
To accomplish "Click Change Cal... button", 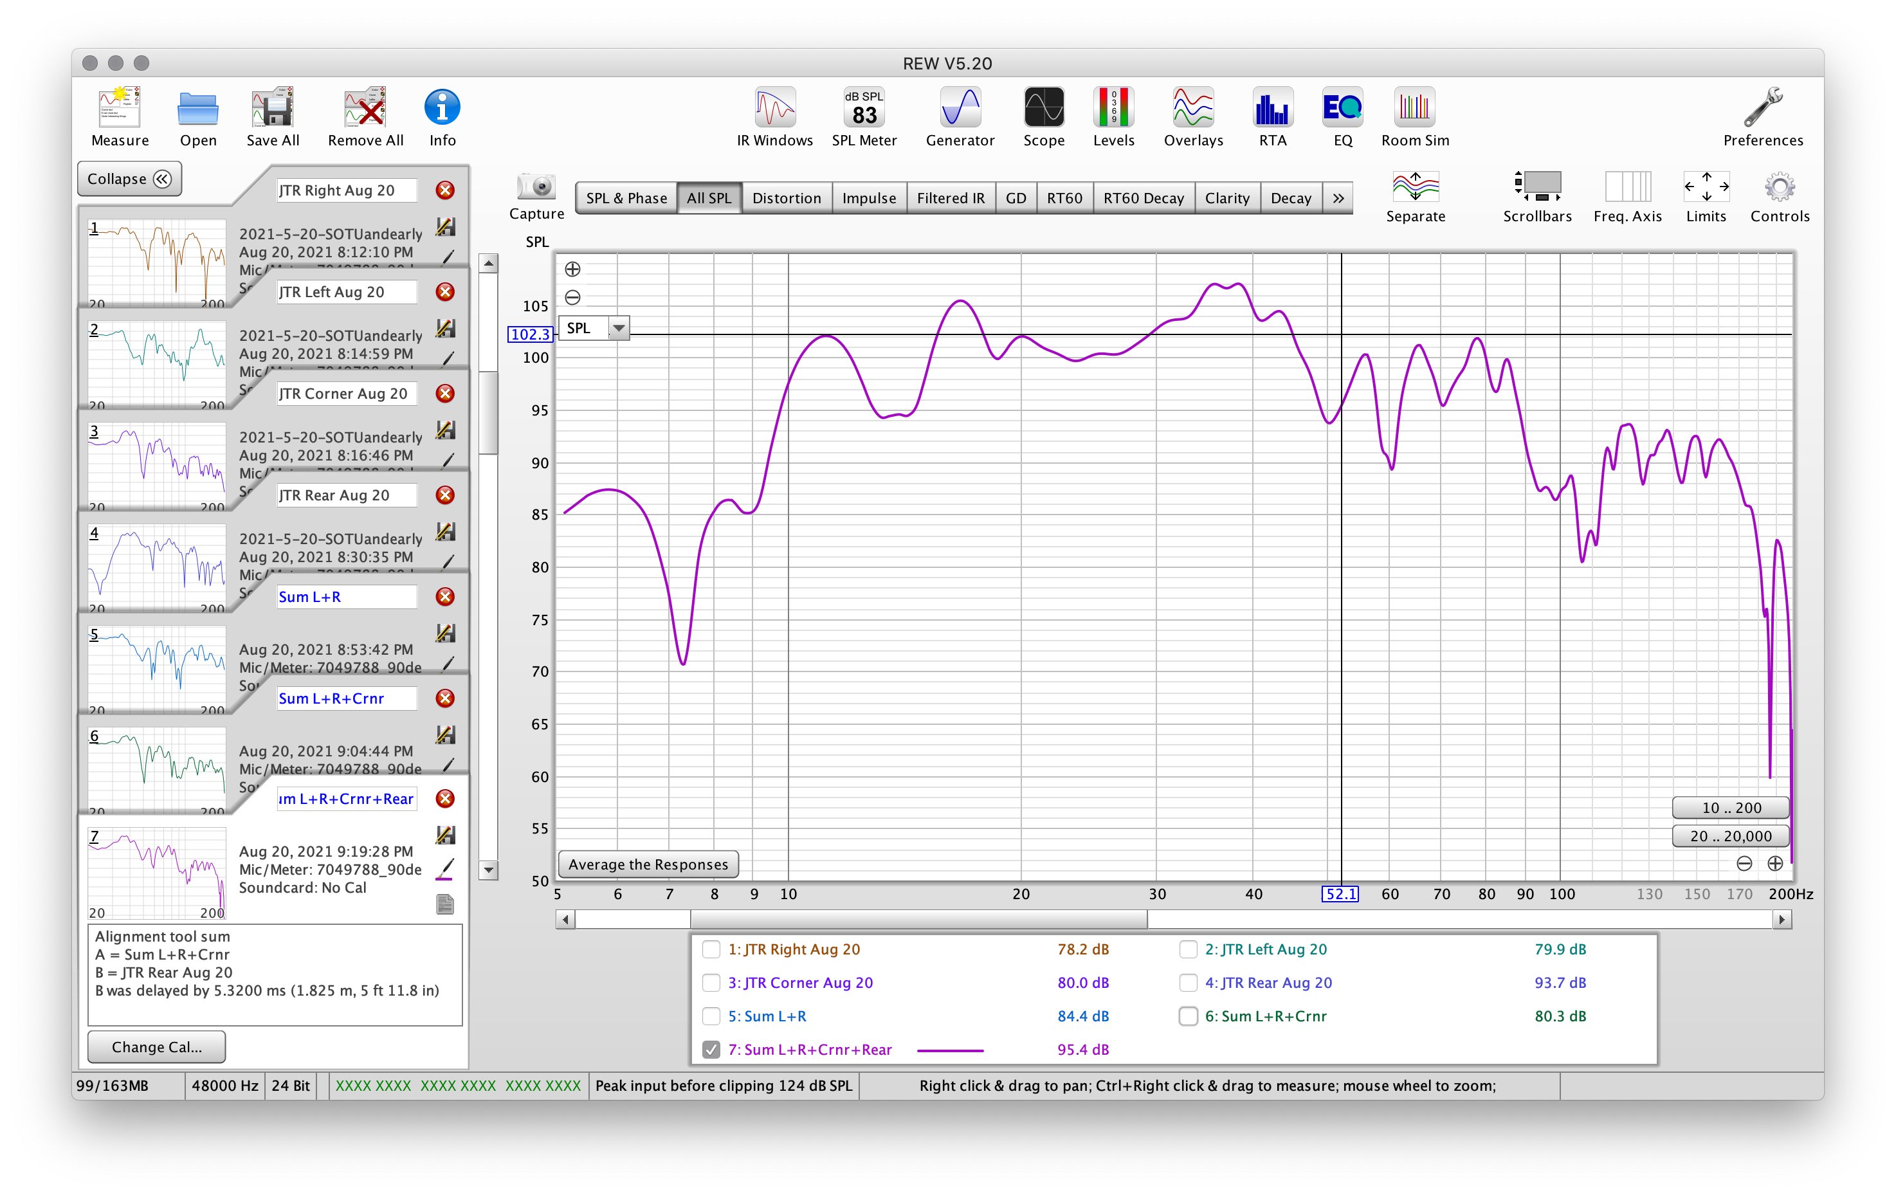I will [157, 1047].
